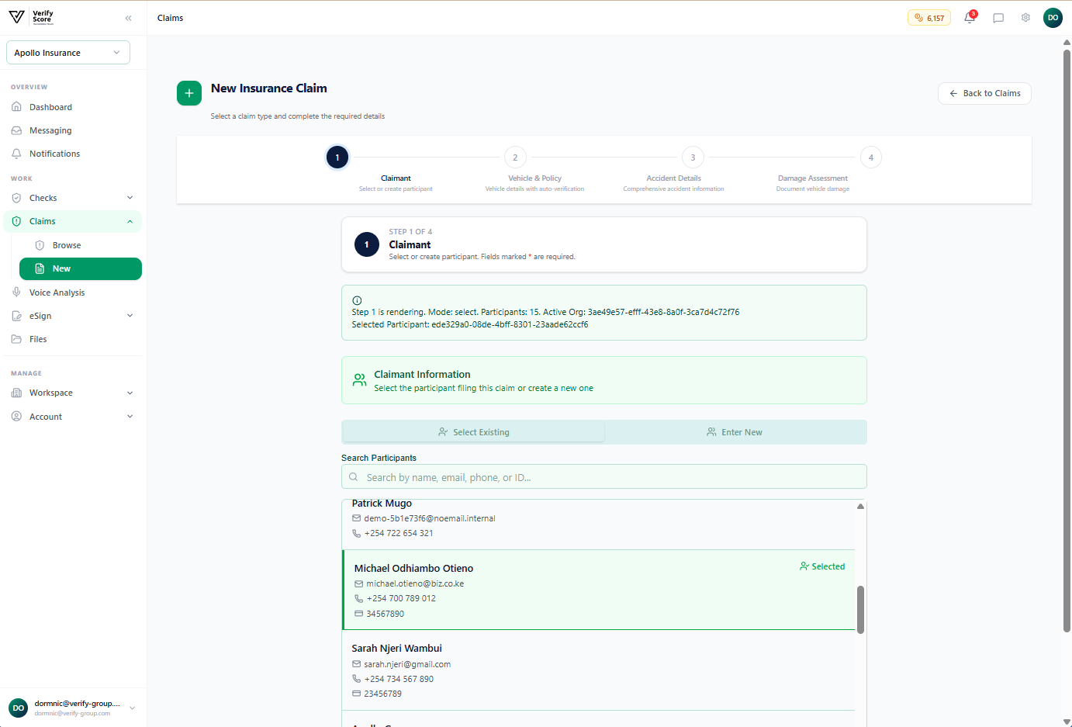Click the Claims breadcrumb title
This screenshot has width=1072, height=727.
pos(170,18)
